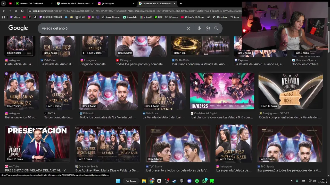Viewport: 330px width, 185px height.
Task: Open the TikTok bookmark
Action: point(35,17)
